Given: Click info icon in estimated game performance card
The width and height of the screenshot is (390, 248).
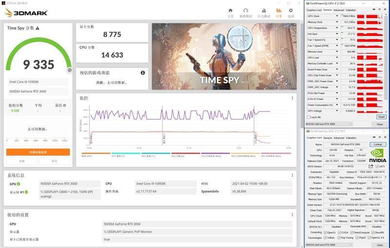Looking at the screenshot, I should coord(143,73).
